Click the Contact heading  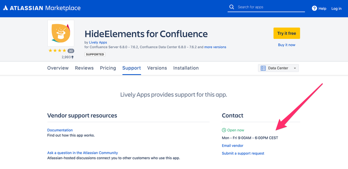tap(233, 116)
